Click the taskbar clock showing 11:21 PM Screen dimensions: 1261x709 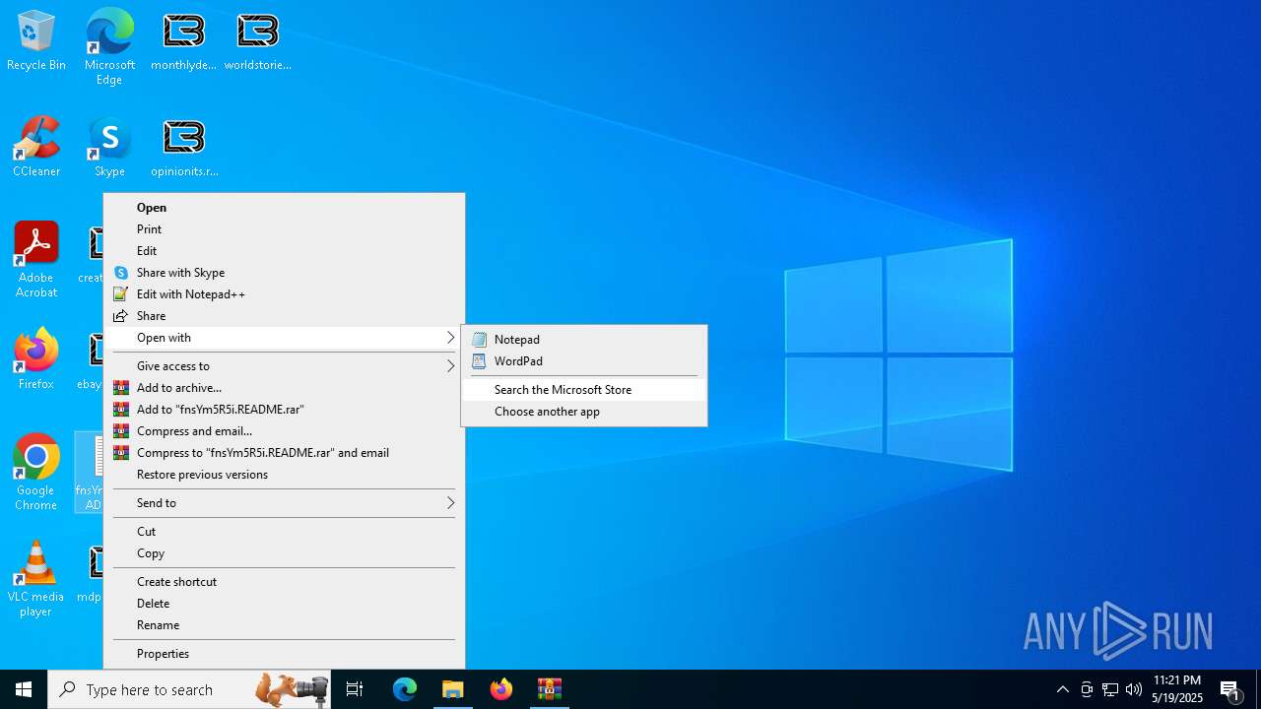coord(1177,689)
